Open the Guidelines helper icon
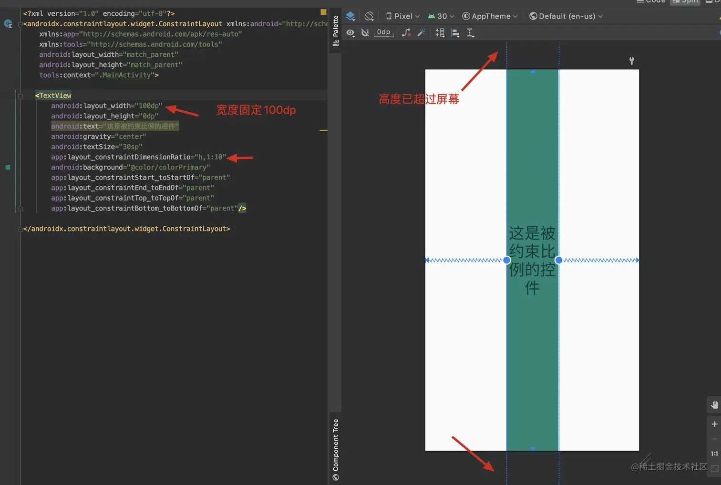The height and width of the screenshot is (485, 721). click(471, 32)
